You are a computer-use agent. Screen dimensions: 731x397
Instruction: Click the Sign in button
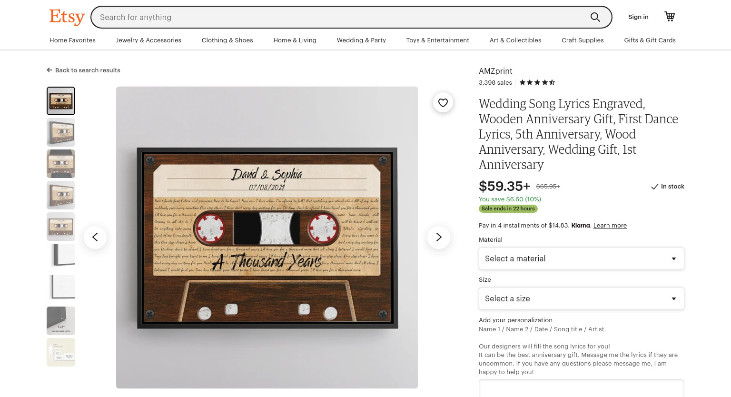(638, 17)
